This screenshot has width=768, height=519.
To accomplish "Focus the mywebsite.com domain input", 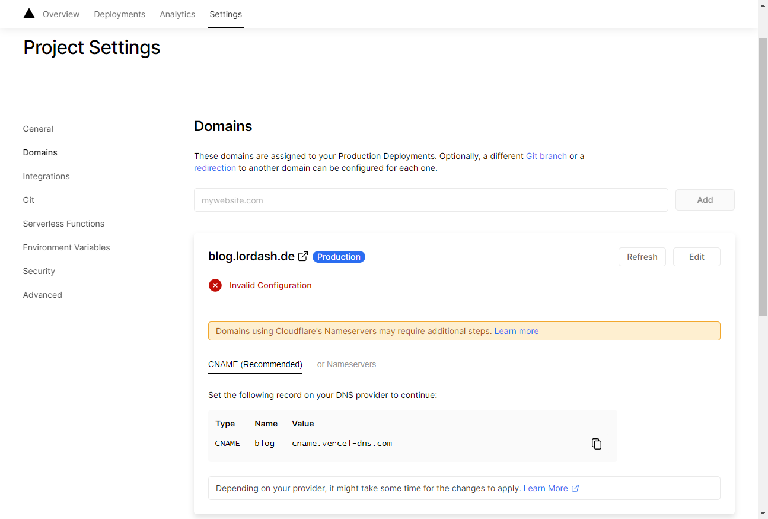I will [431, 200].
